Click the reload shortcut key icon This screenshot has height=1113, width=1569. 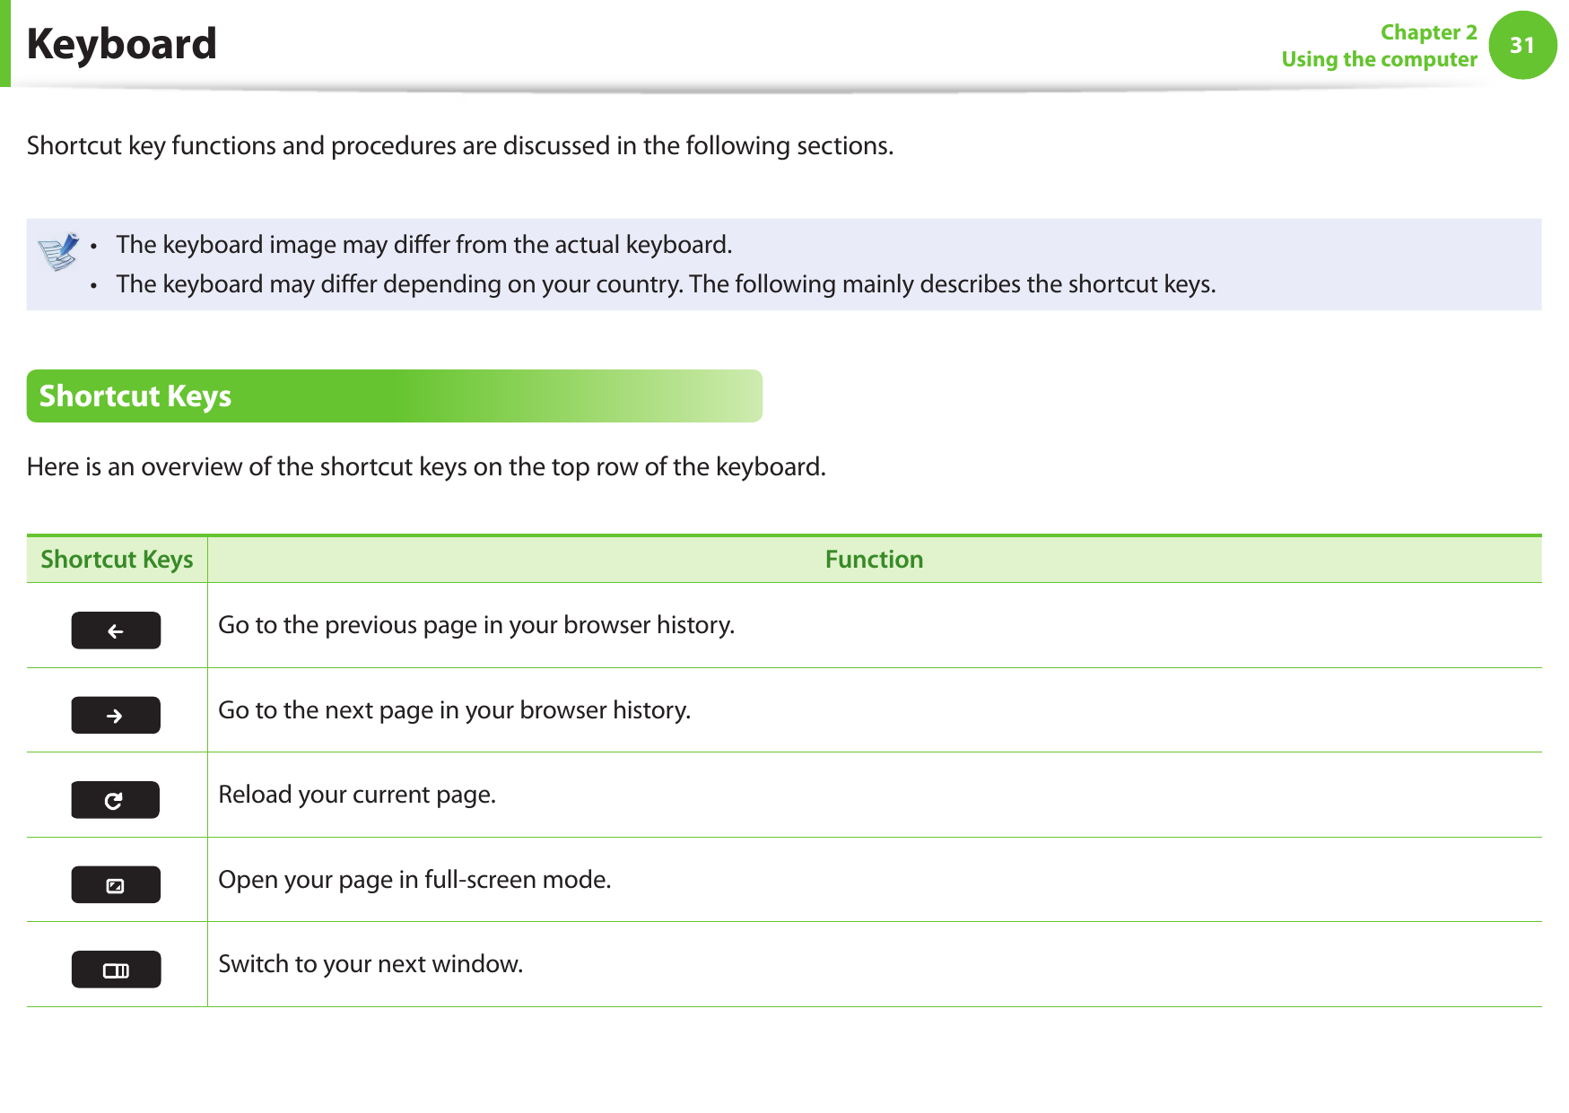116,800
